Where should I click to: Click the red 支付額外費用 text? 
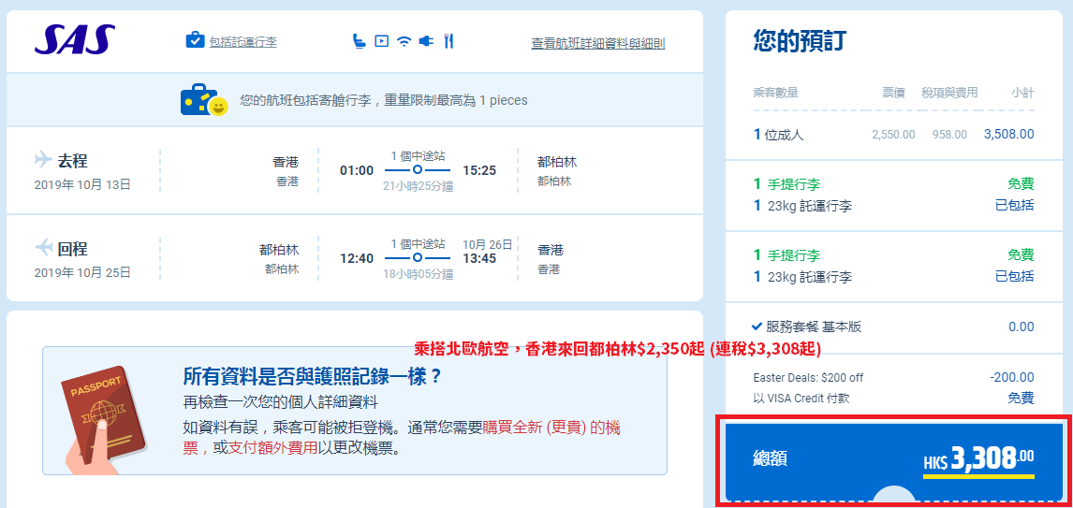[x=273, y=448]
